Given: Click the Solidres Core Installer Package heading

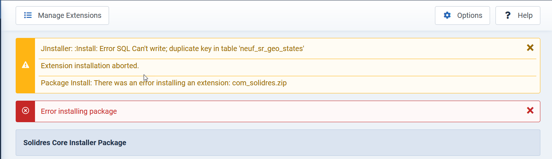Looking at the screenshot, I should tap(75, 143).
